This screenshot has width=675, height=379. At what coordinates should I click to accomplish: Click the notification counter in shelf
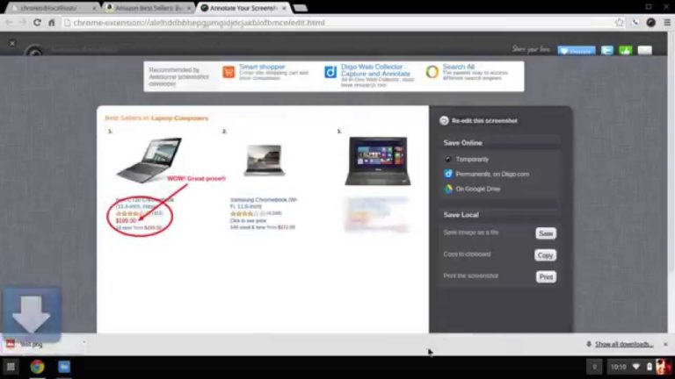[x=594, y=367]
